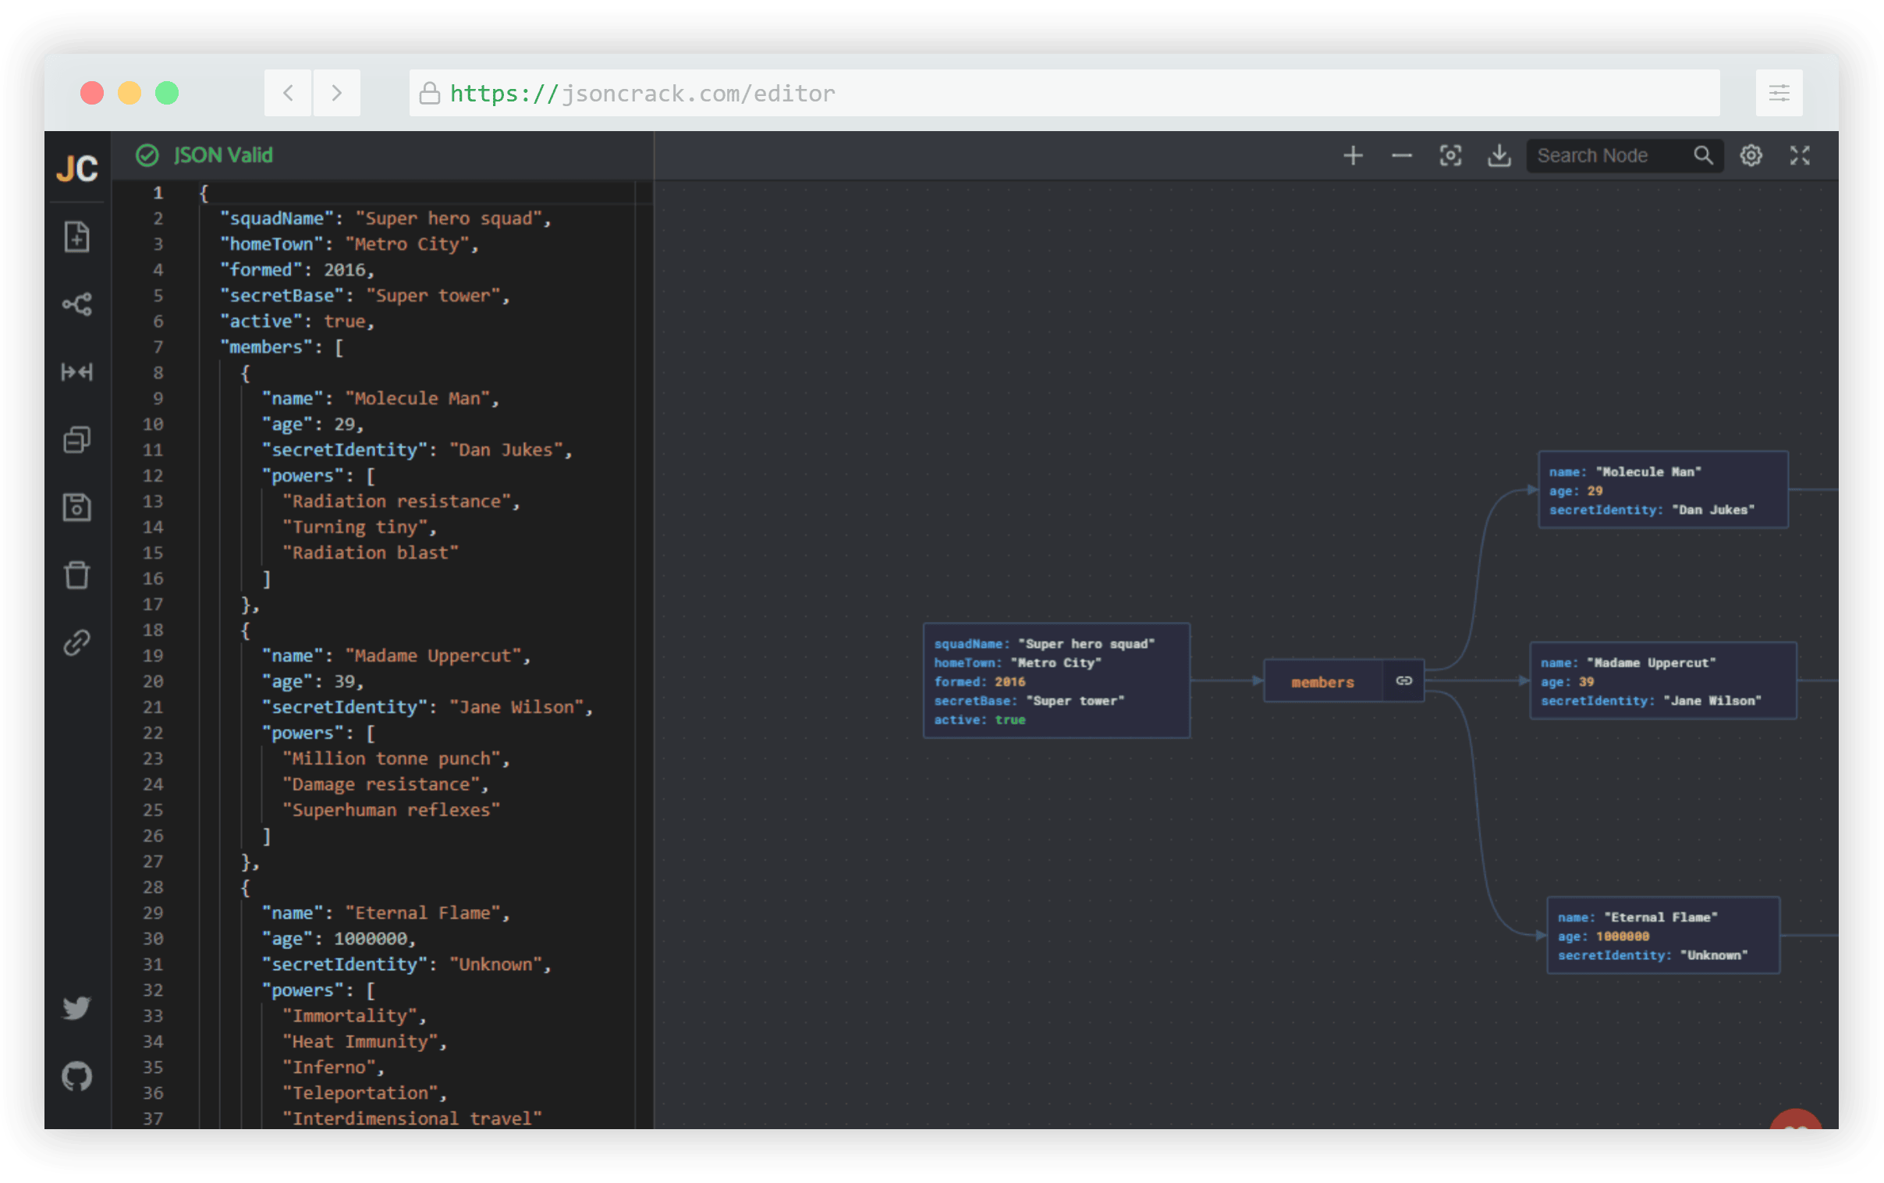
Task: Zoom in on the graph canvas
Action: tap(1353, 155)
